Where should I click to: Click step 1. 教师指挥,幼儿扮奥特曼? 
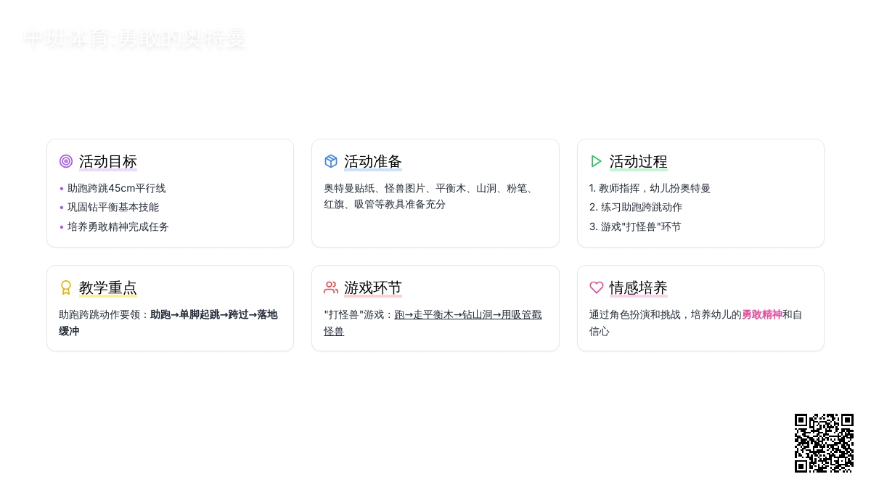click(650, 188)
